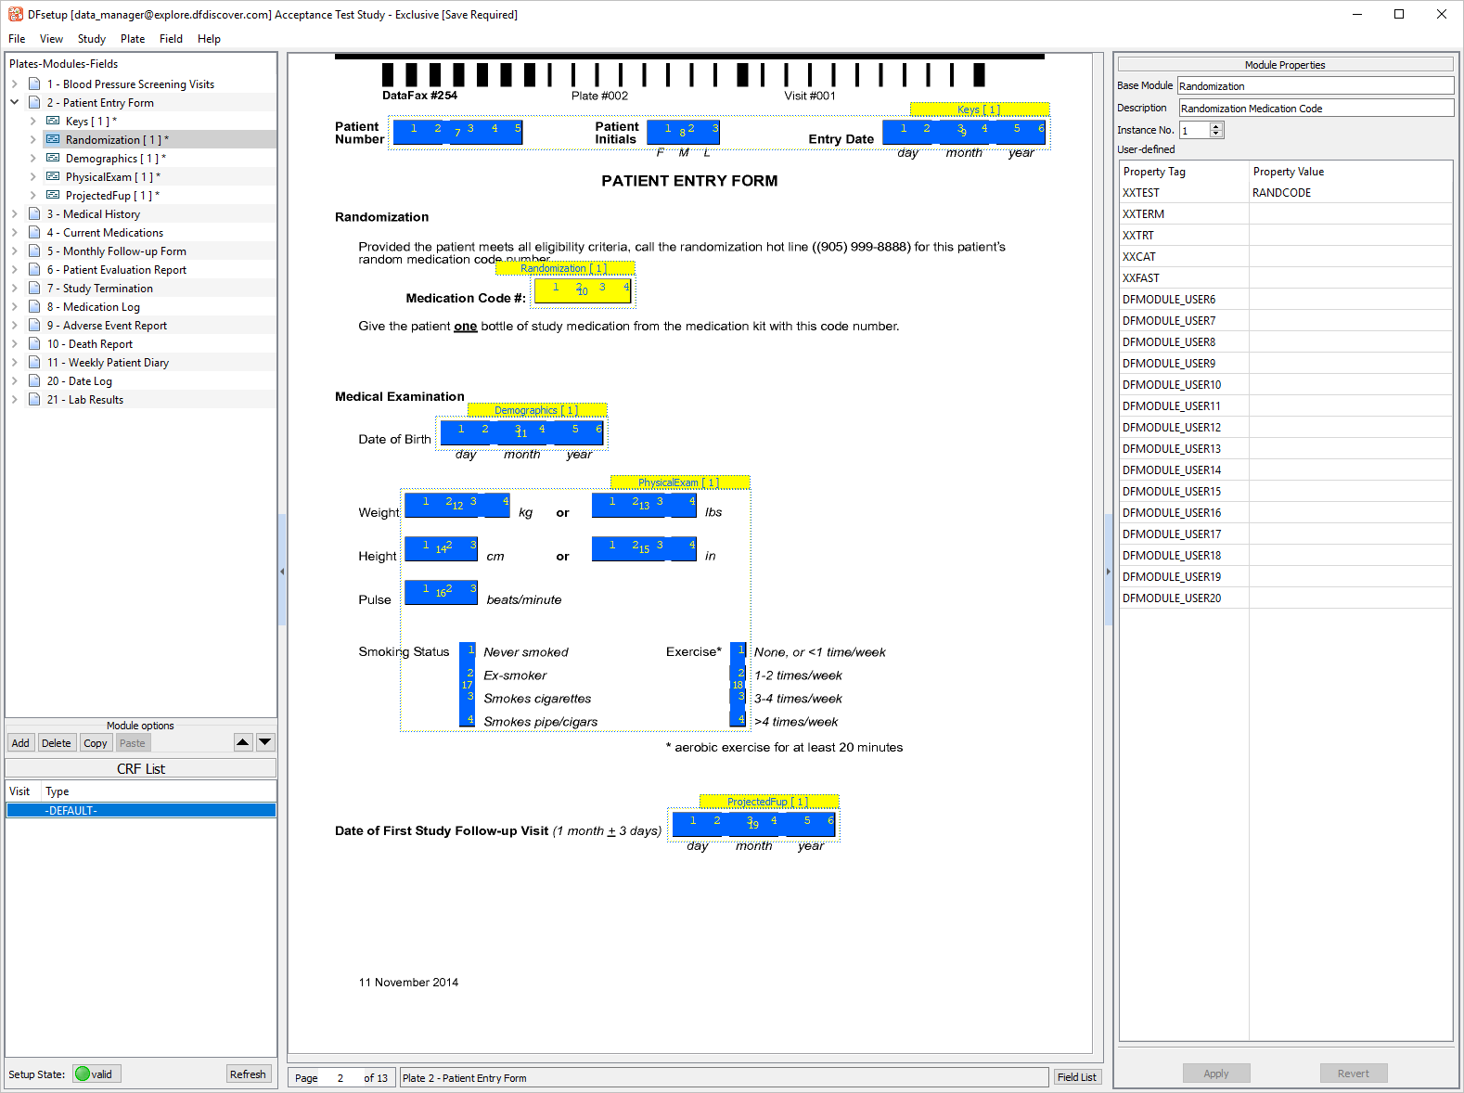The width and height of the screenshot is (1464, 1093).
Task: Click the page icon for Lab Results
Action: pyautogui.click(x=34, y=400)
